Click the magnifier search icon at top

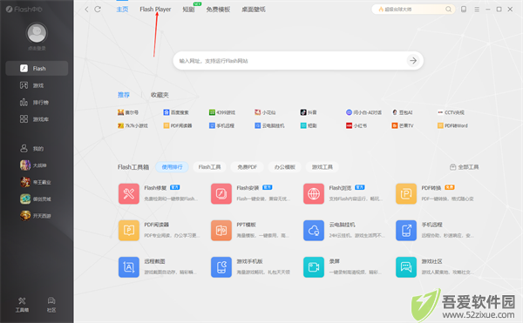[448, 10]
